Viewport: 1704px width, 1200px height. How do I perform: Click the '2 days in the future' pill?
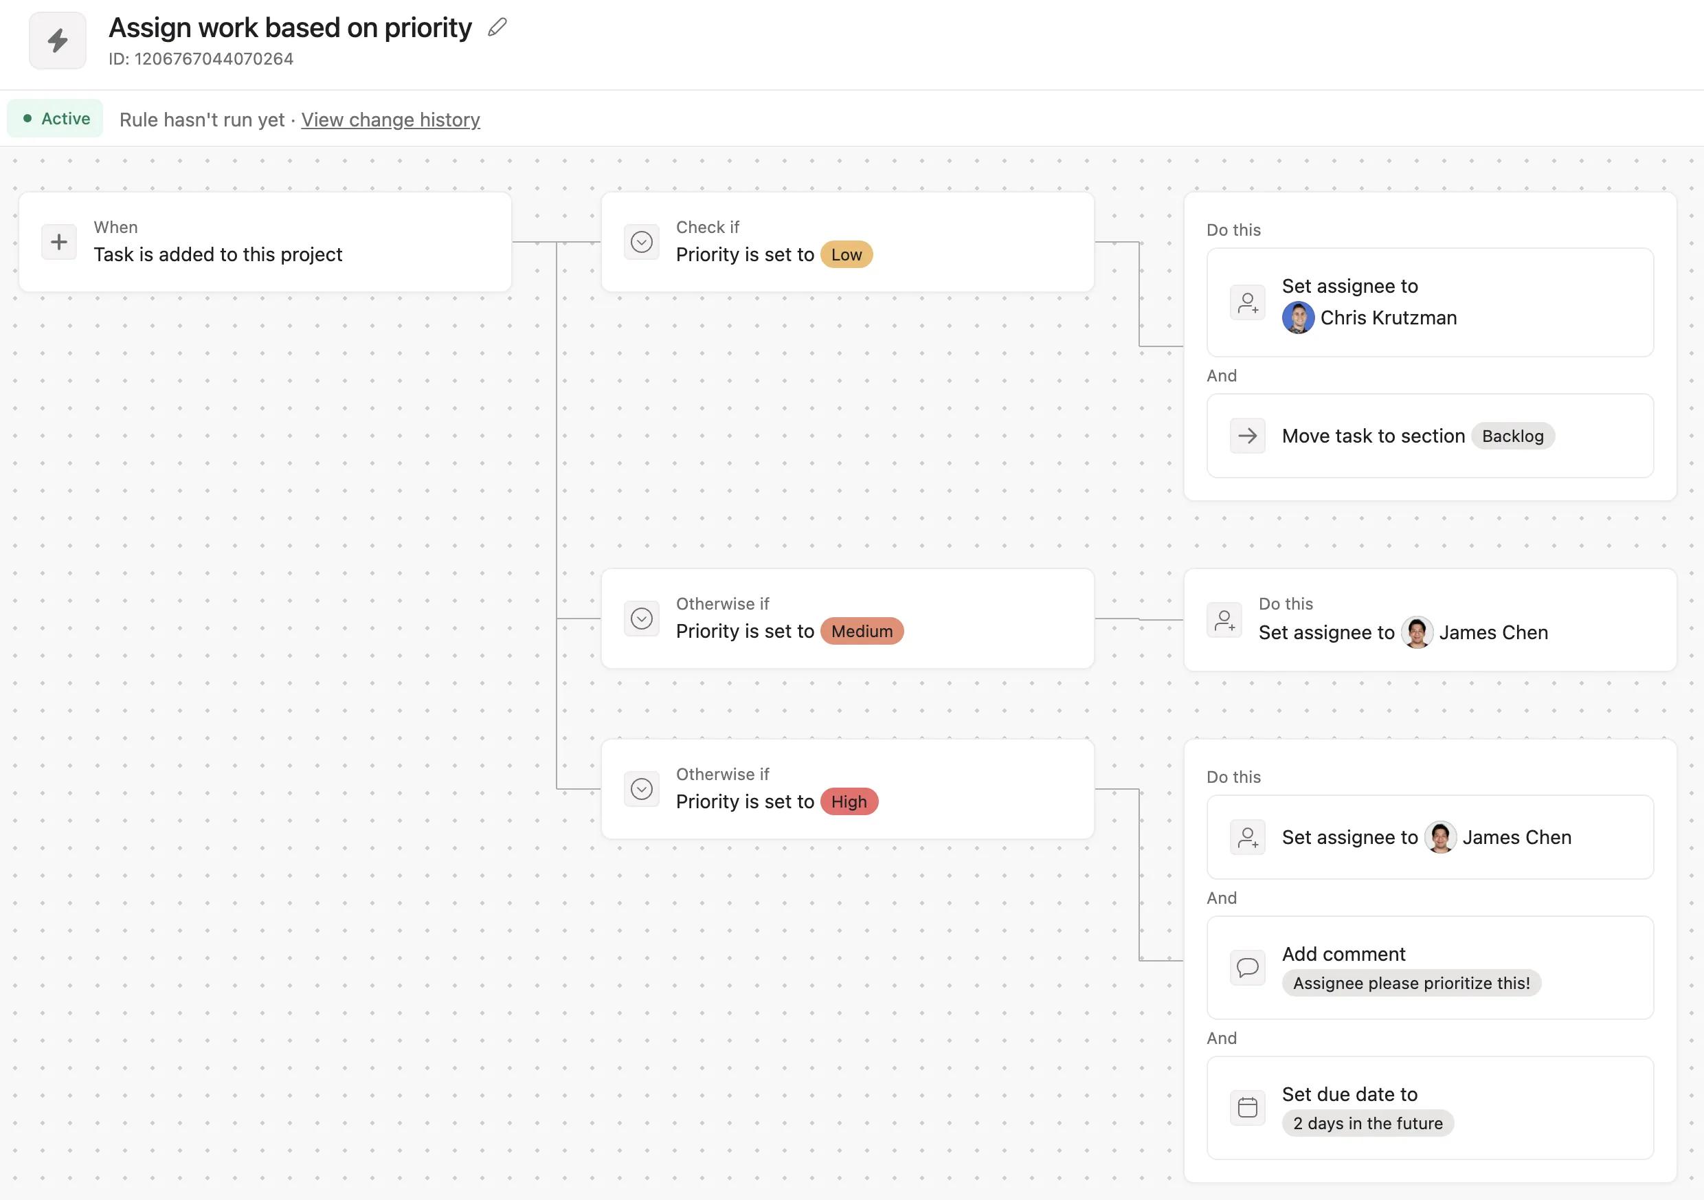[x=1367, y=1123]
